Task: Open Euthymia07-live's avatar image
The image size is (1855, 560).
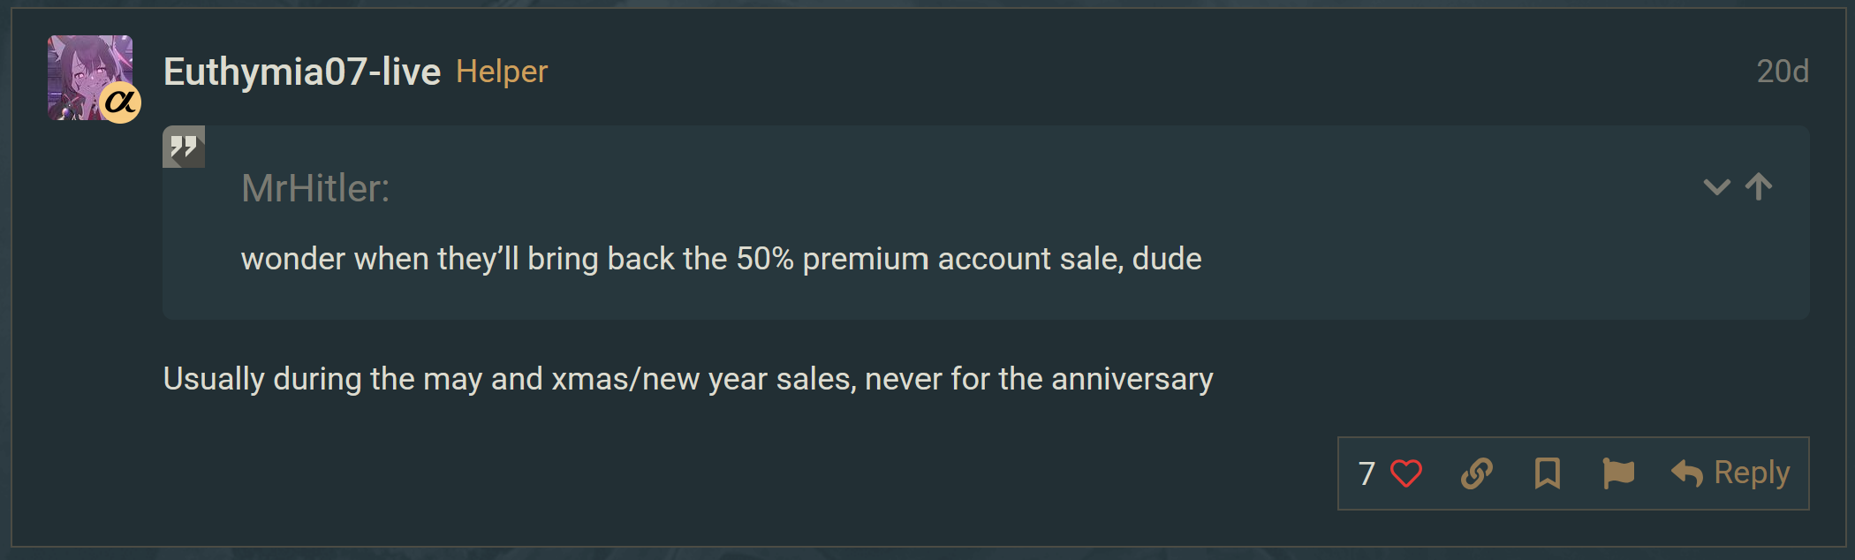Action: coord(82,71)
